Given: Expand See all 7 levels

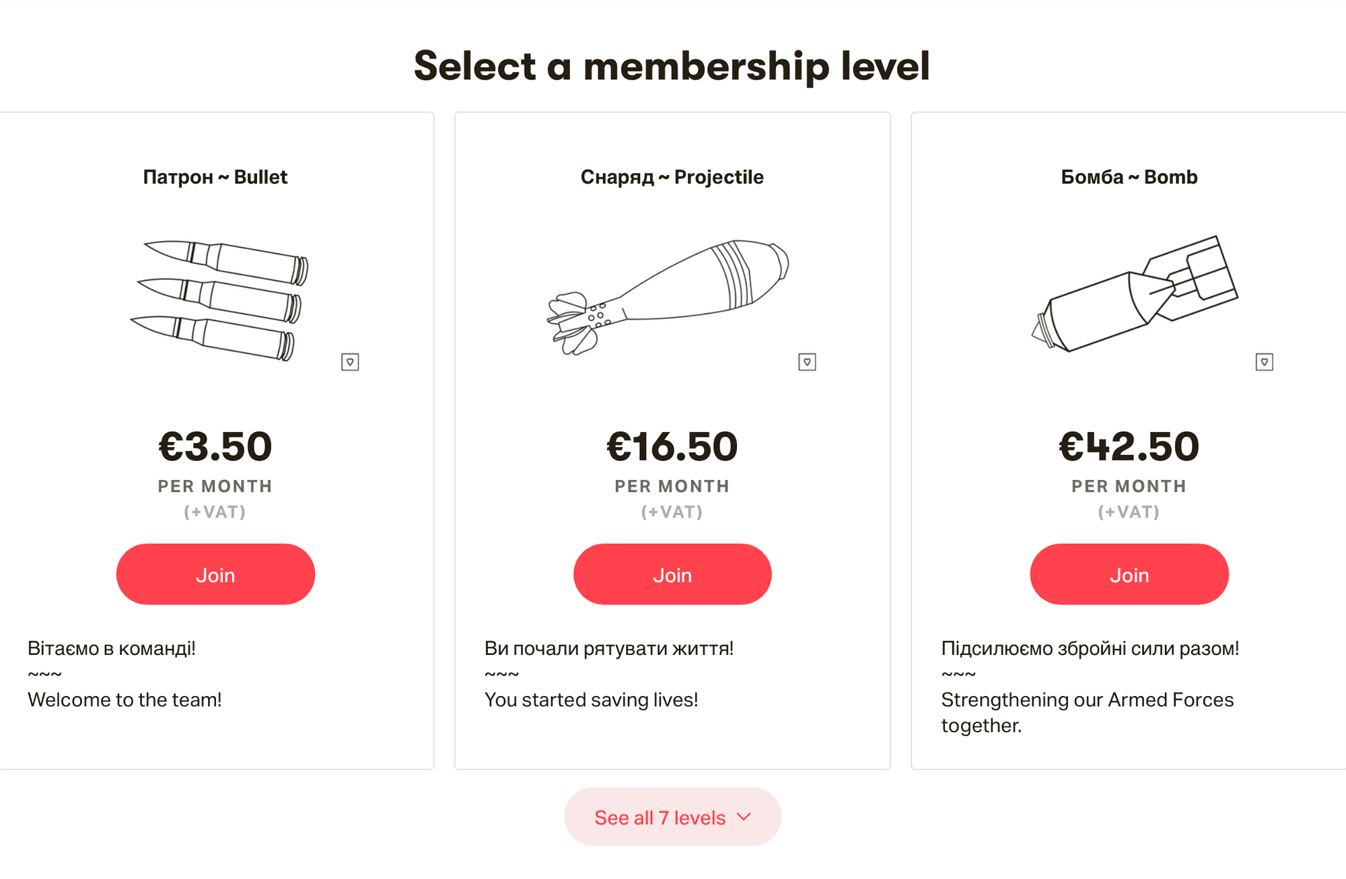Looking at the screenshot, I should pyautogui.click(x=672, y=816).
